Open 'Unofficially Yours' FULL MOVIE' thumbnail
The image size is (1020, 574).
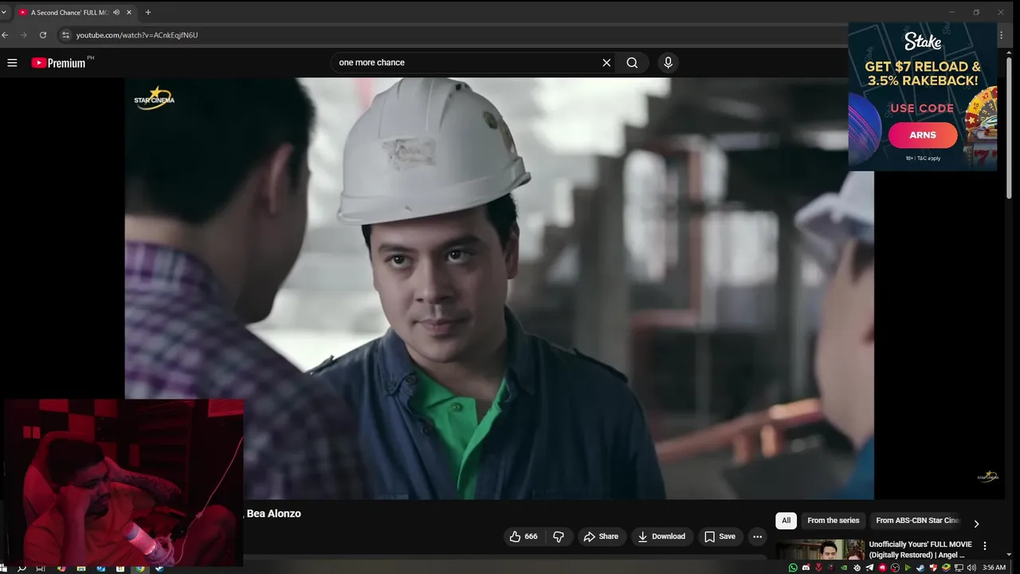820,549
